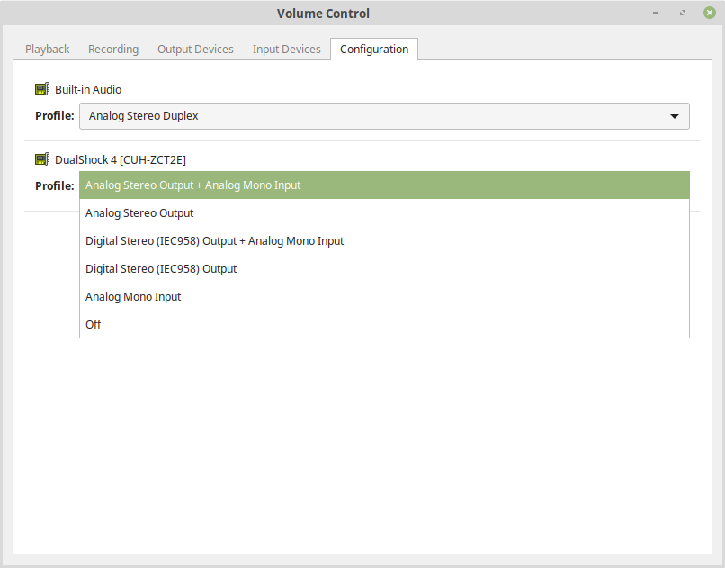The image size is (725, 568).
Task: Pick Digital Stereo (IEC958) Output + Analog Mono Input
Action: [x=384, y=241]
